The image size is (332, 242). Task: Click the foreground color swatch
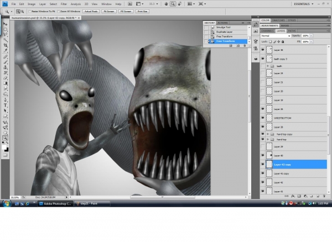pos(4,148)
